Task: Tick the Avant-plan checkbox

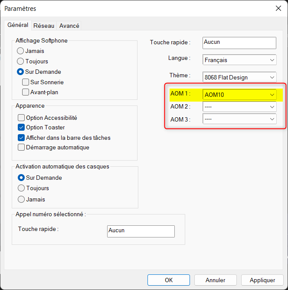Action: (26, 92)
